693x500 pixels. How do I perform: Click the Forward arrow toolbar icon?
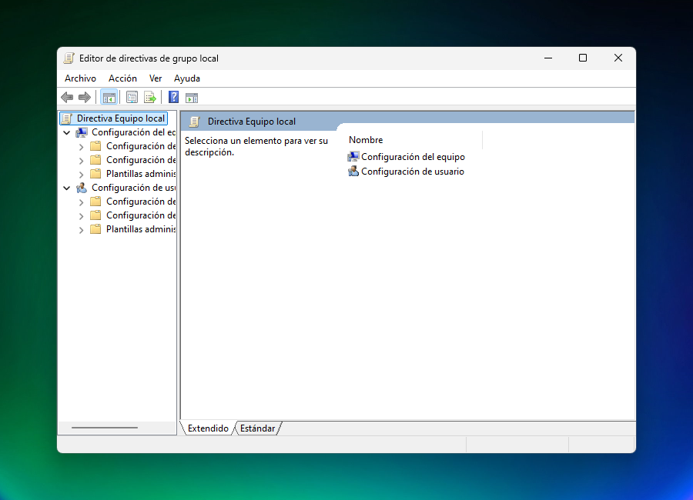(x=85, y=97)
